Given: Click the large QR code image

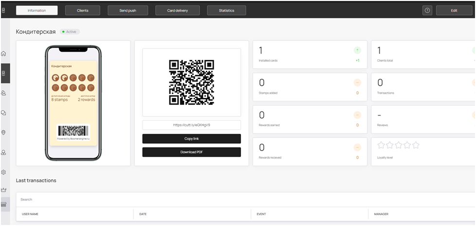Looking at the screenshot, I should pyautogui.click(x=192, y=82).
